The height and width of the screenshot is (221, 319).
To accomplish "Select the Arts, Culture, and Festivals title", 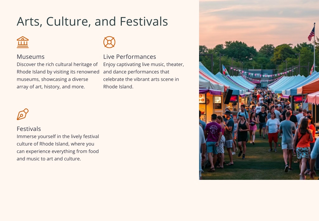I will [x=92, y=22].
